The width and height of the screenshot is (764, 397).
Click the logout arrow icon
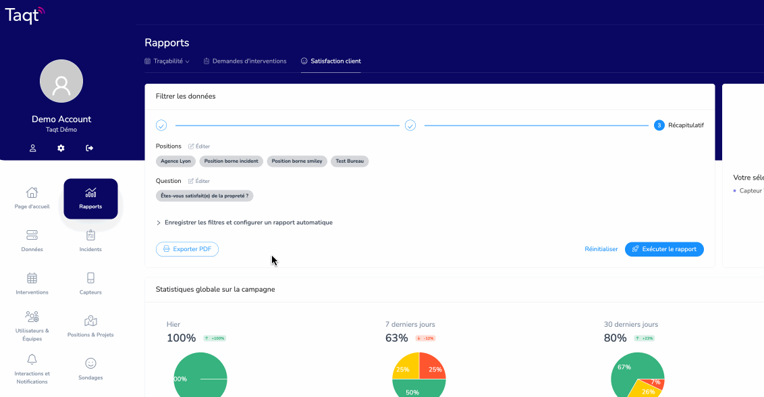point(90,149)
